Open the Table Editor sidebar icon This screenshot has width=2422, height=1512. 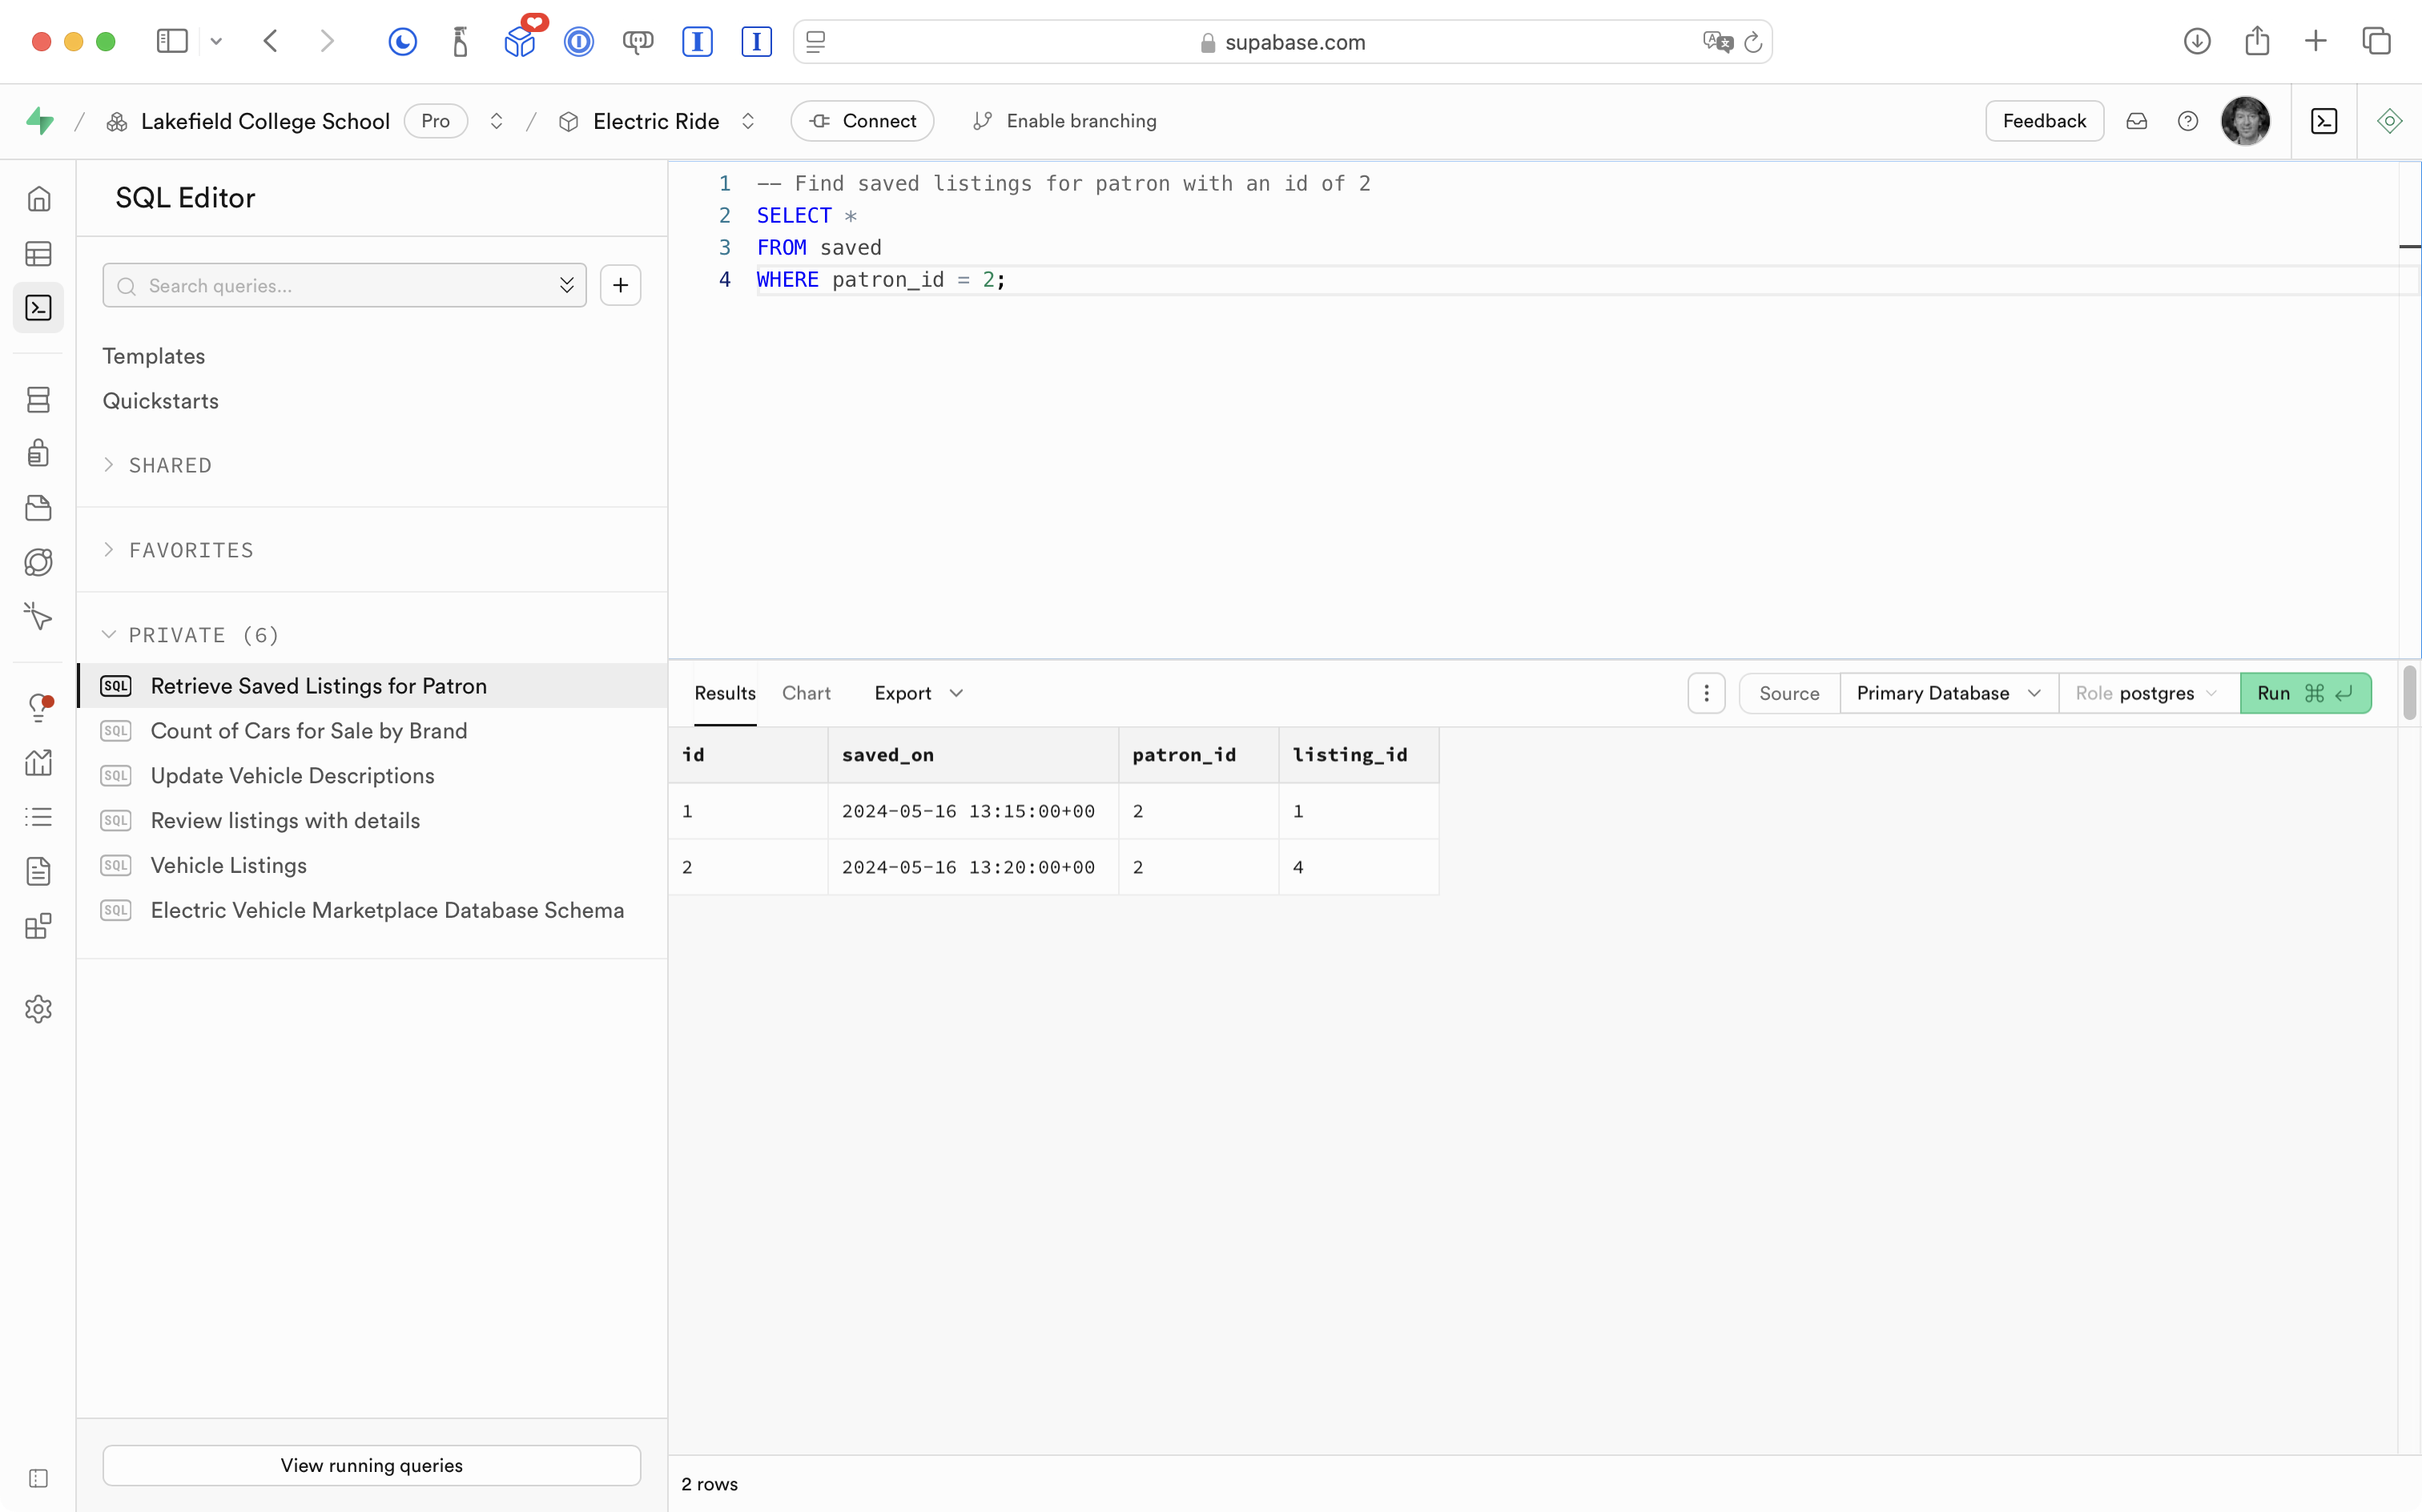click(38, 254)
